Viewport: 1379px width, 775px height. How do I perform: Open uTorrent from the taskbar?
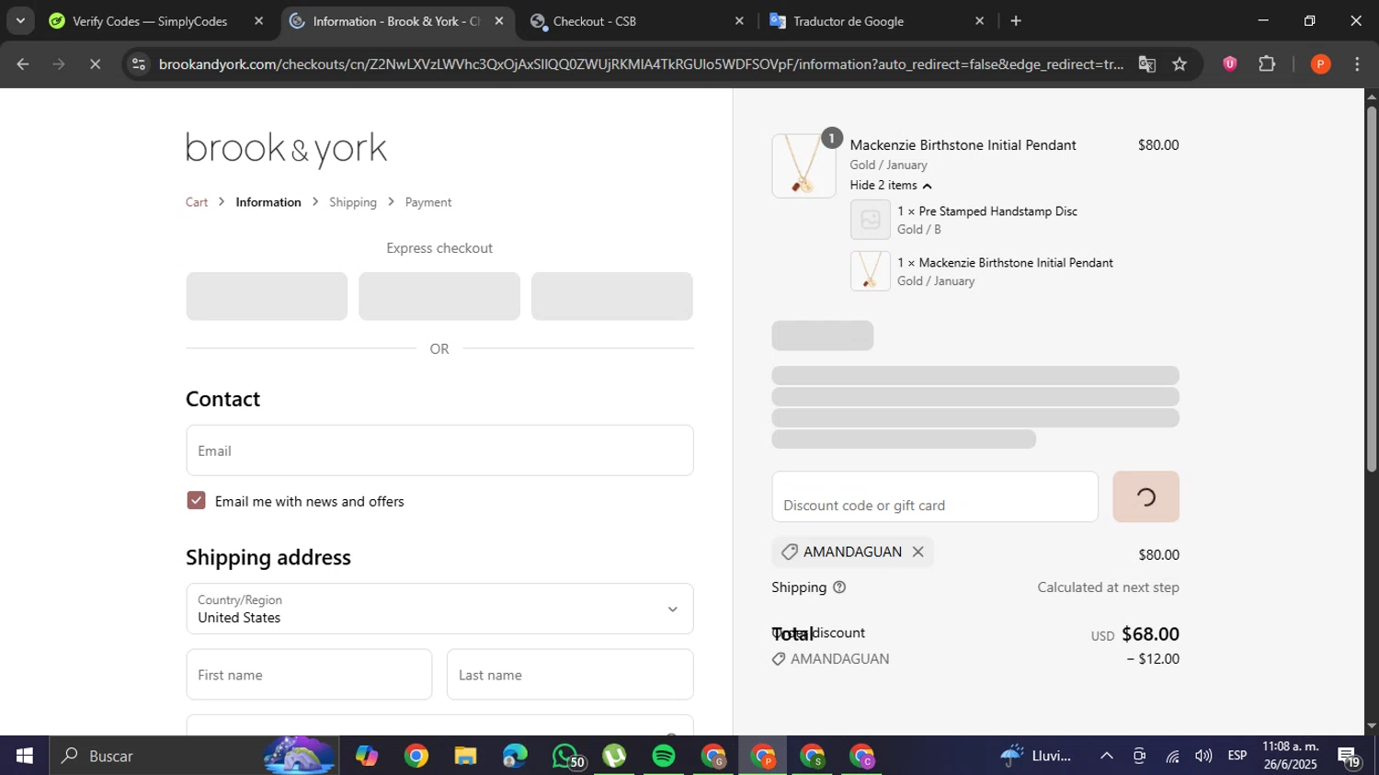coord(614,756)
